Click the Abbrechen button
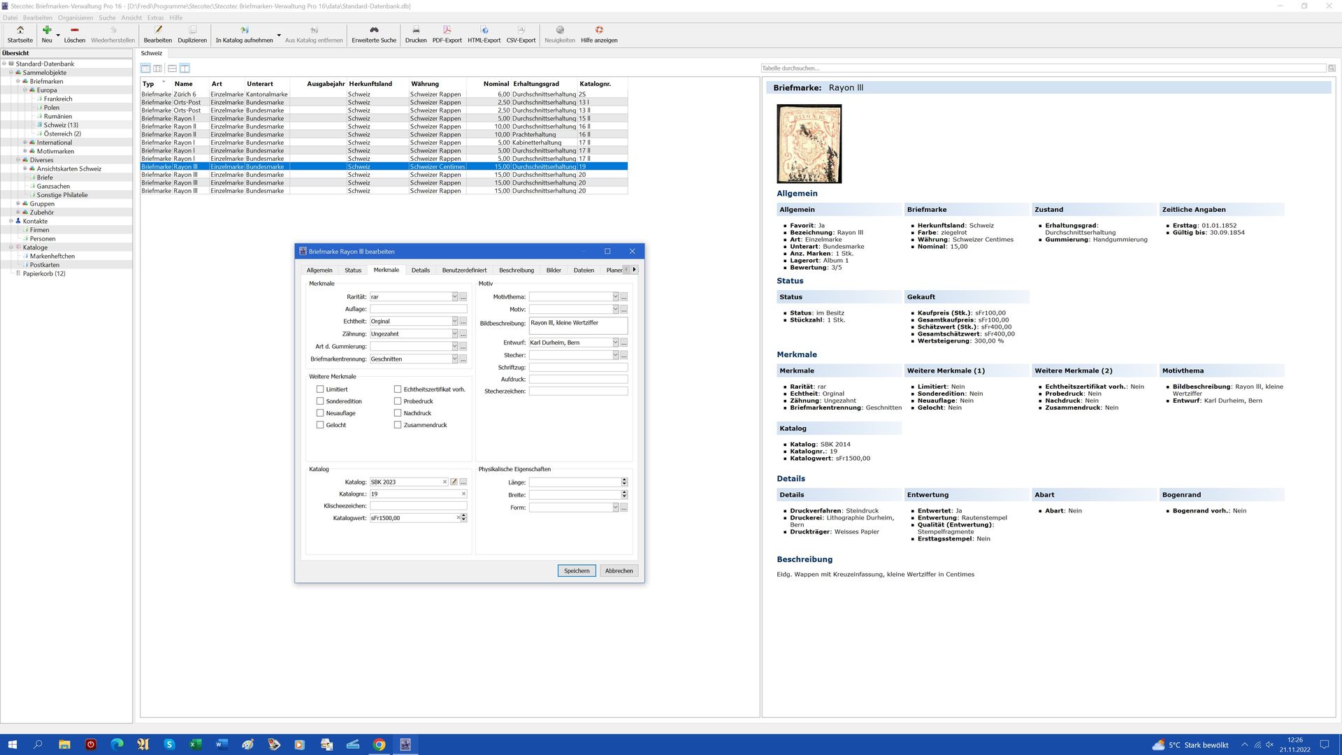Viewport: 1342px width, 755px height. click(x=619, y=571)
